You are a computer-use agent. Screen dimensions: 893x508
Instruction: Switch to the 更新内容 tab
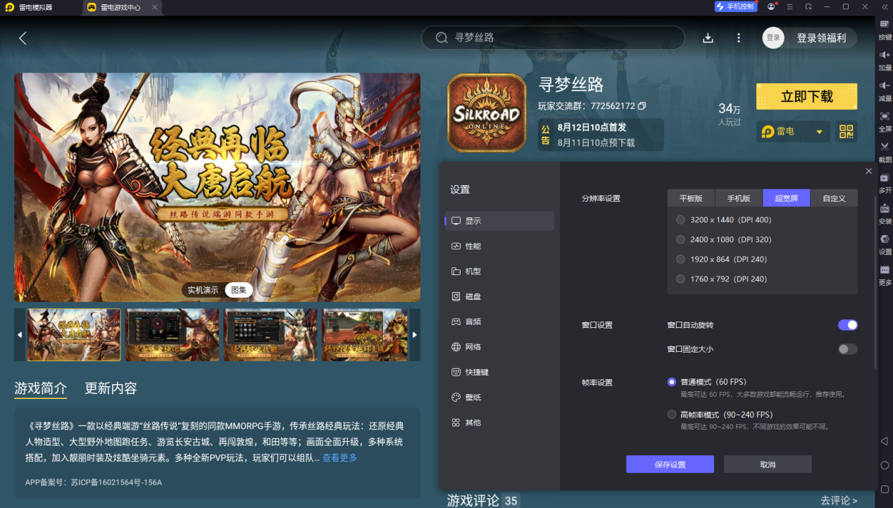pos(111,388)
